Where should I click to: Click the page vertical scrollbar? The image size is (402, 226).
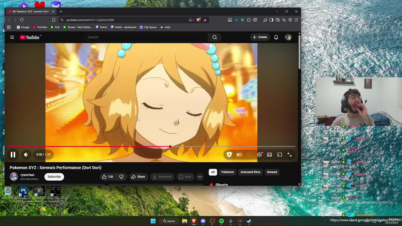(x=299, y=52)
